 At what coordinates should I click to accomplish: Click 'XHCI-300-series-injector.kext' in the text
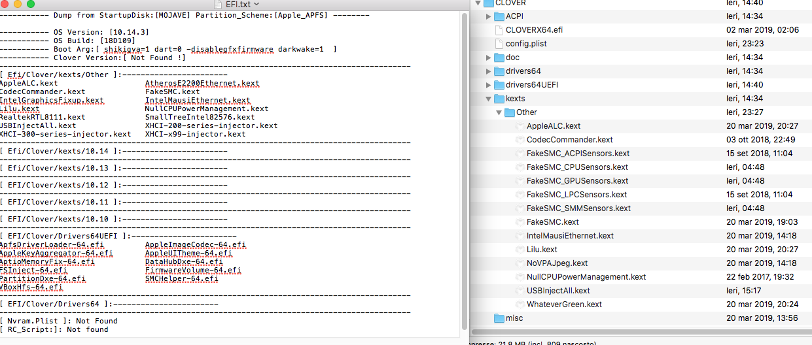(x=65, y=134)
